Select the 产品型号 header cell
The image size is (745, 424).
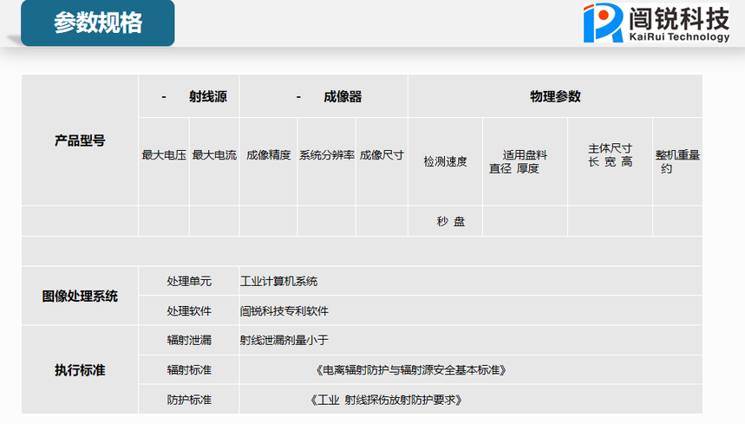tap(80, 140)
